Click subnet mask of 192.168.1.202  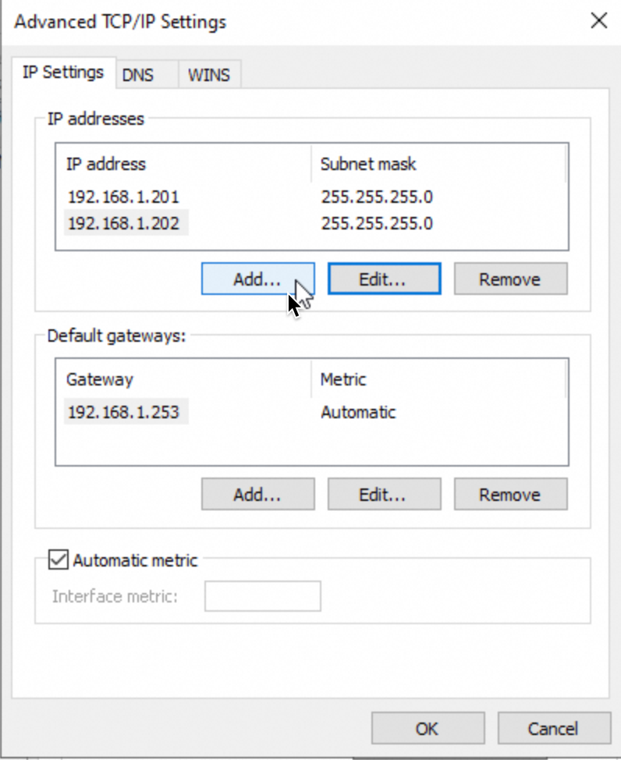377,223
